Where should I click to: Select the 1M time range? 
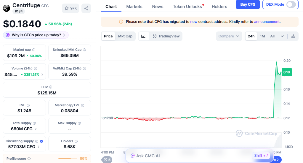pos(262,36)
